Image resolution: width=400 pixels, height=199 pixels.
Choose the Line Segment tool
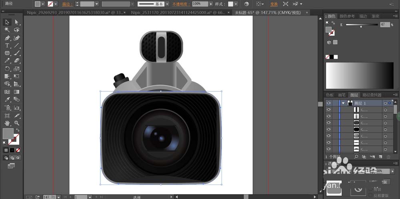(x=17, y=46)
